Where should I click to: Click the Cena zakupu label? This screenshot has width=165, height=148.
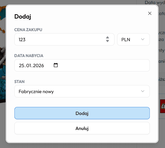pos(28,29)
